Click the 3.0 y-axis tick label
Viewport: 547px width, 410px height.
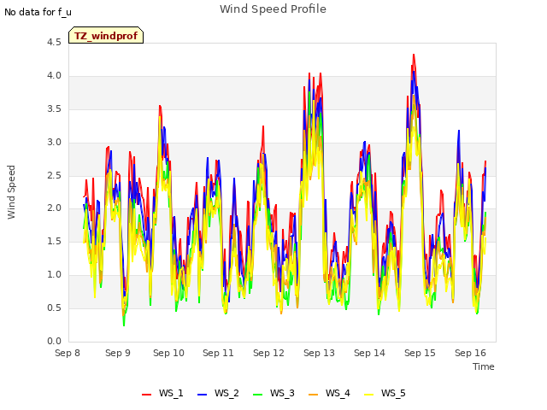(54, 143)
